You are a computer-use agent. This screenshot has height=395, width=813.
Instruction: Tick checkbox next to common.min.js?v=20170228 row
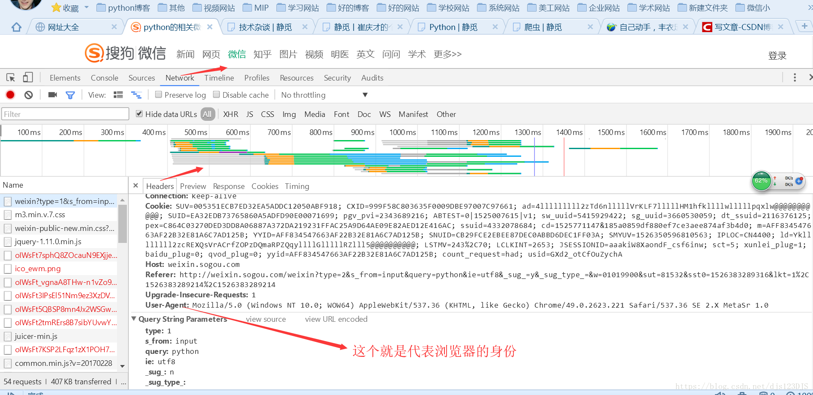7,363
